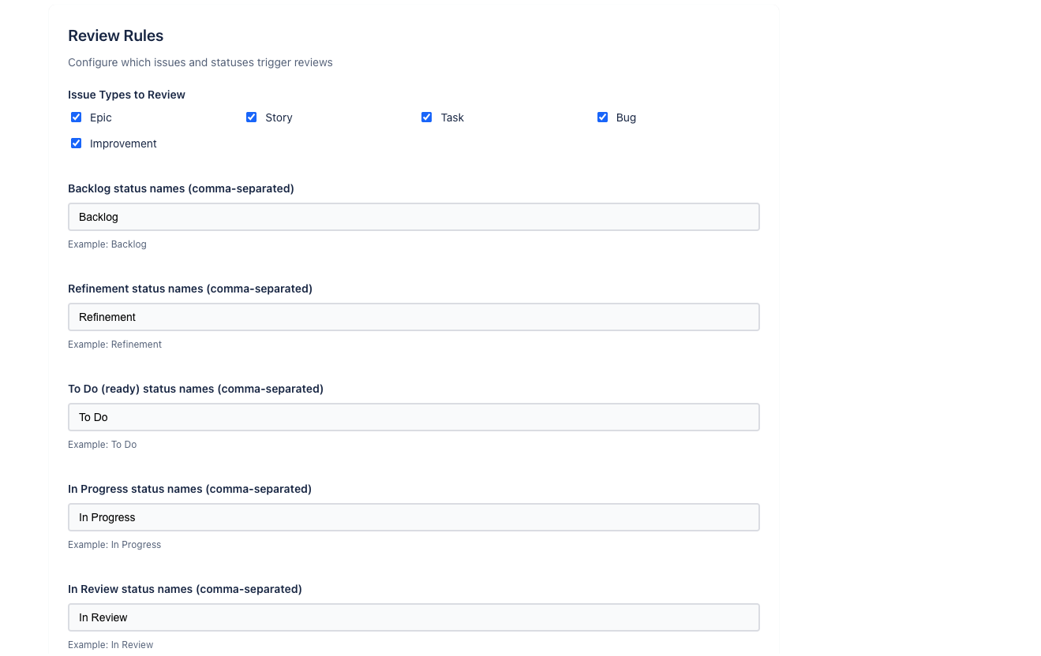Click the In Review status names input

(414, 617)
